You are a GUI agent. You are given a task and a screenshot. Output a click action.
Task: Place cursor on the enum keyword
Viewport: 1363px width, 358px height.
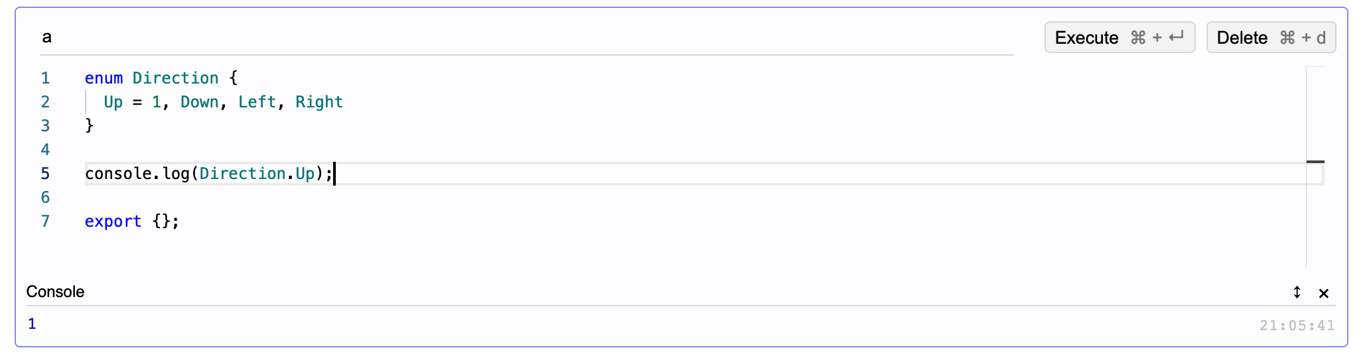pyautogui.click(x=104, y=78)
